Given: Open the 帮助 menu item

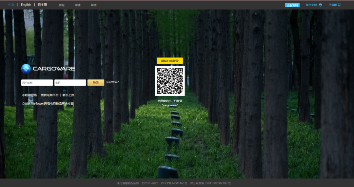Looking at the screenshot, I should [94, 5].
